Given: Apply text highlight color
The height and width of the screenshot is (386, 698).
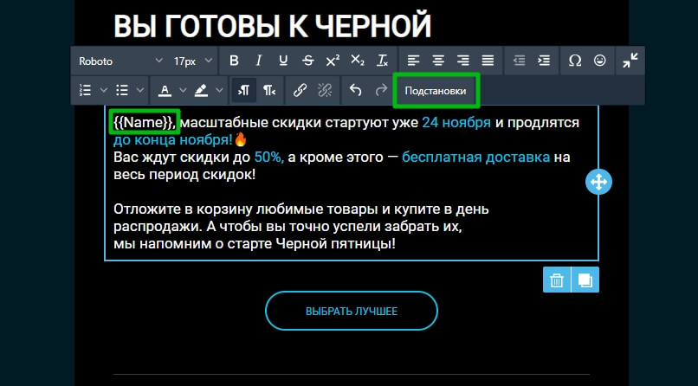Looking at the screenshot, I should coord(201,90).
